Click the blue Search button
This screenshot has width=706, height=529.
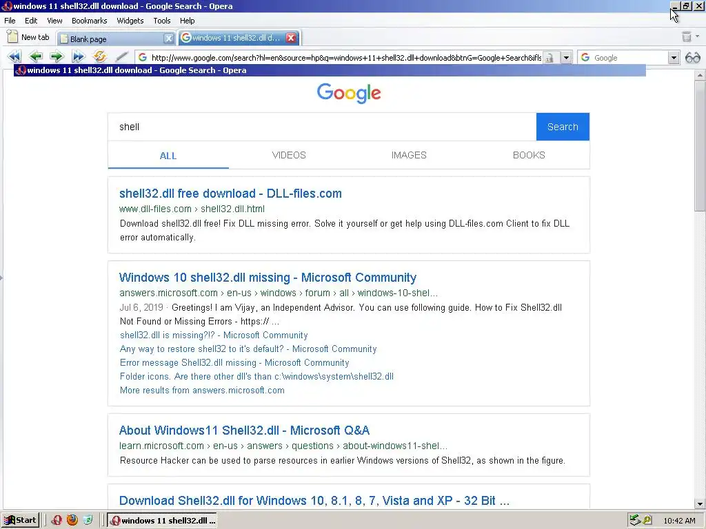563,127
